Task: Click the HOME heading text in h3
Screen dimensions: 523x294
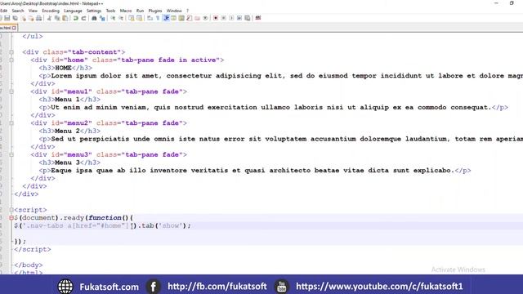Action: pos(64,68)
